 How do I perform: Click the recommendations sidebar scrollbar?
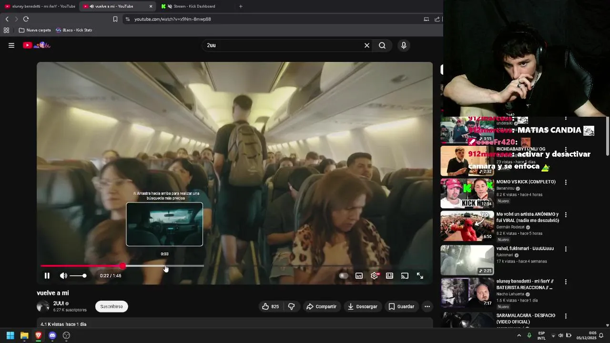(607, 136)
